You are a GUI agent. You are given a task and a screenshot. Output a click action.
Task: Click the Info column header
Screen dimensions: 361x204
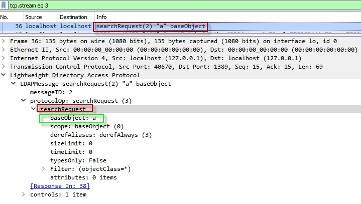coord(101,17)
